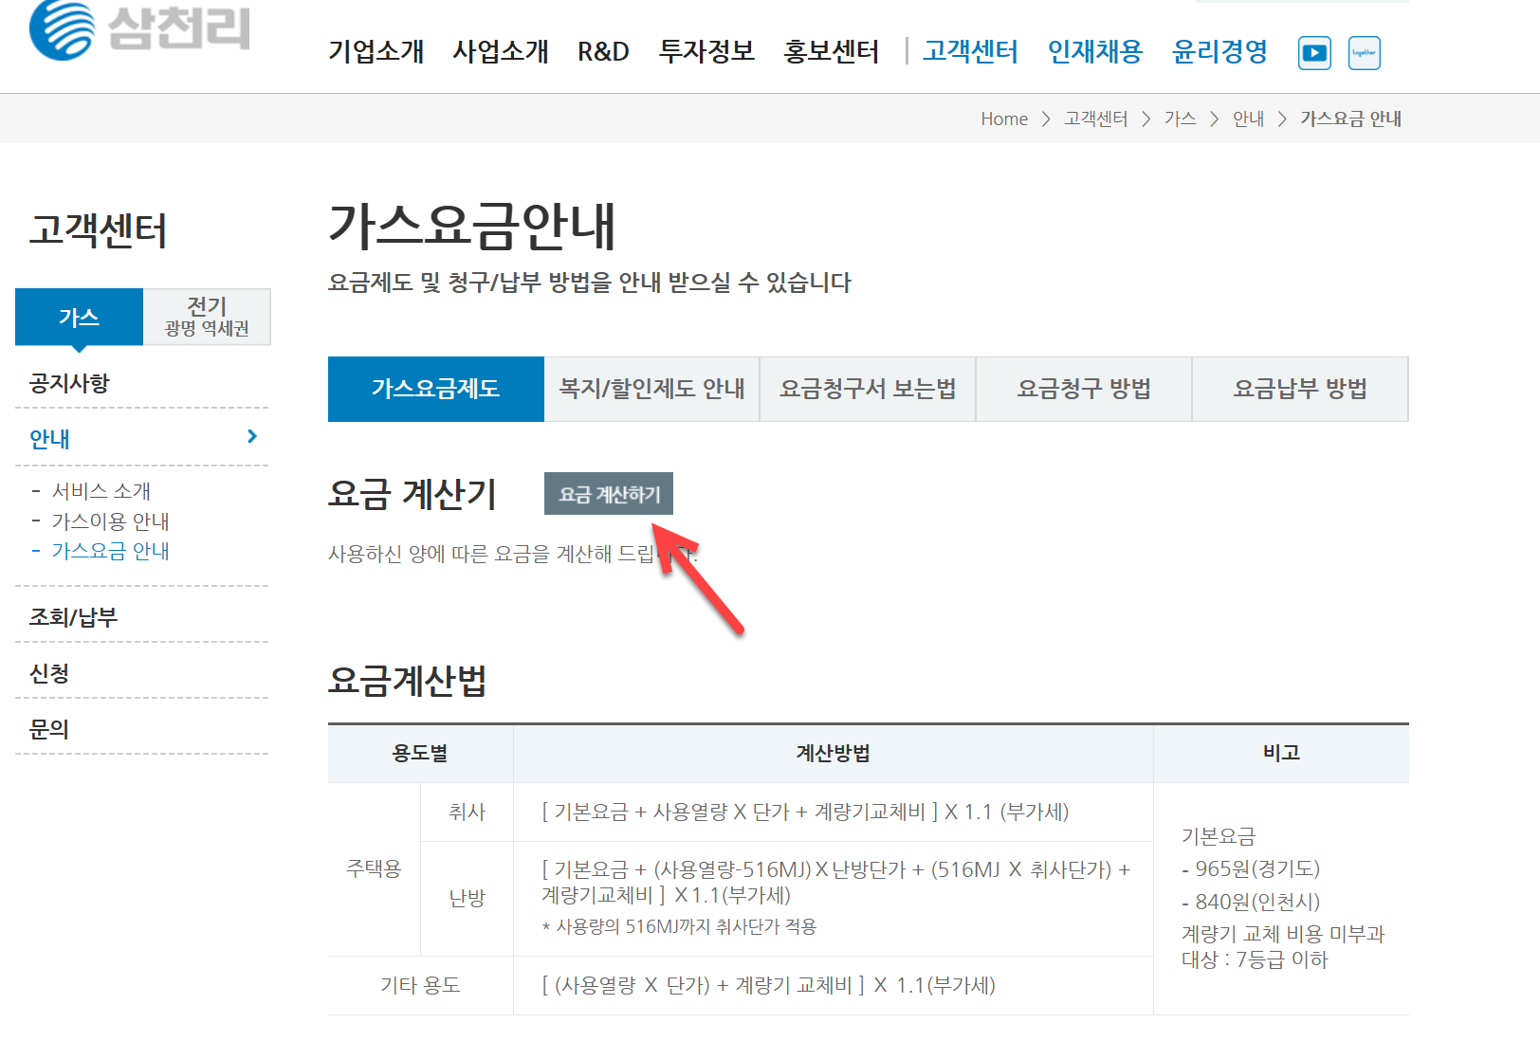Switch to the 전기 광명 역세권 tab
Image resolution: width=1540 pixels, height=1041 pixels.
pyautogui.click(x=206, y=317)
